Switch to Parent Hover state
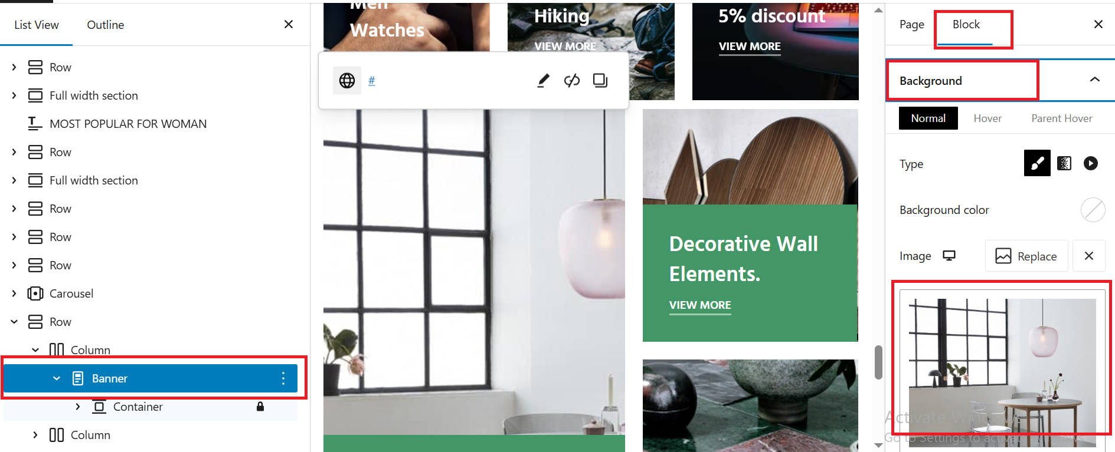 tap(1062, 118)
